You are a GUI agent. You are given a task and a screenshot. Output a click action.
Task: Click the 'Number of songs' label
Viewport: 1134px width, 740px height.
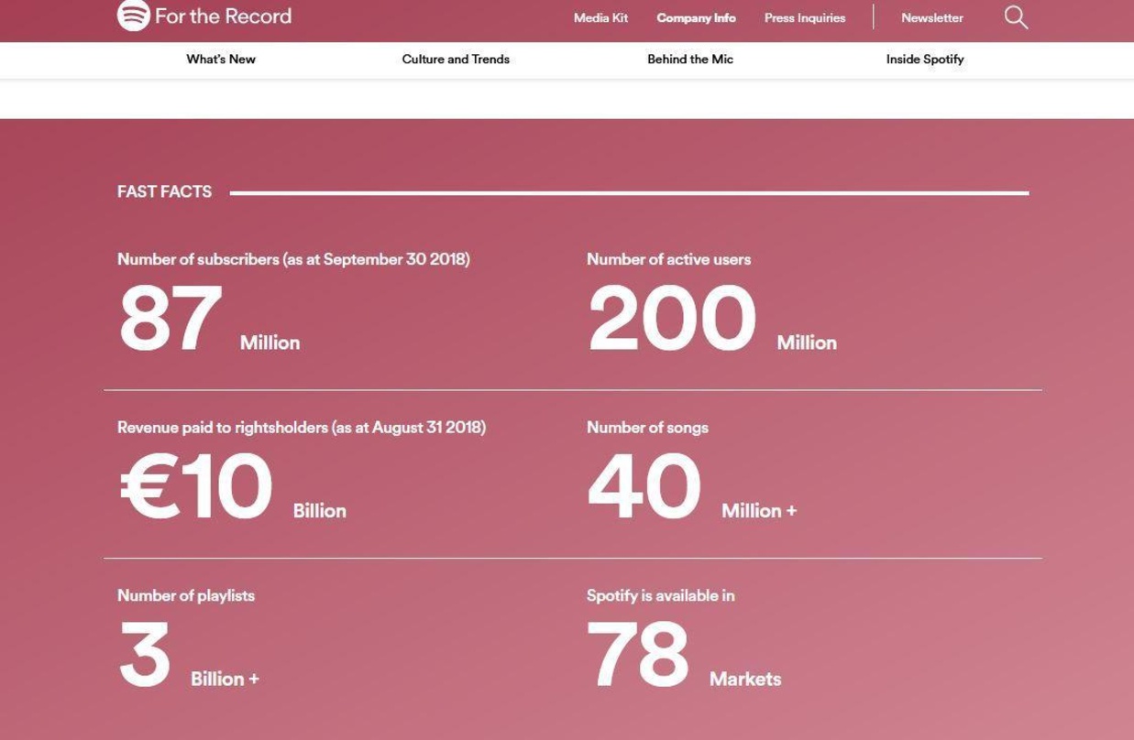[647, 428]
